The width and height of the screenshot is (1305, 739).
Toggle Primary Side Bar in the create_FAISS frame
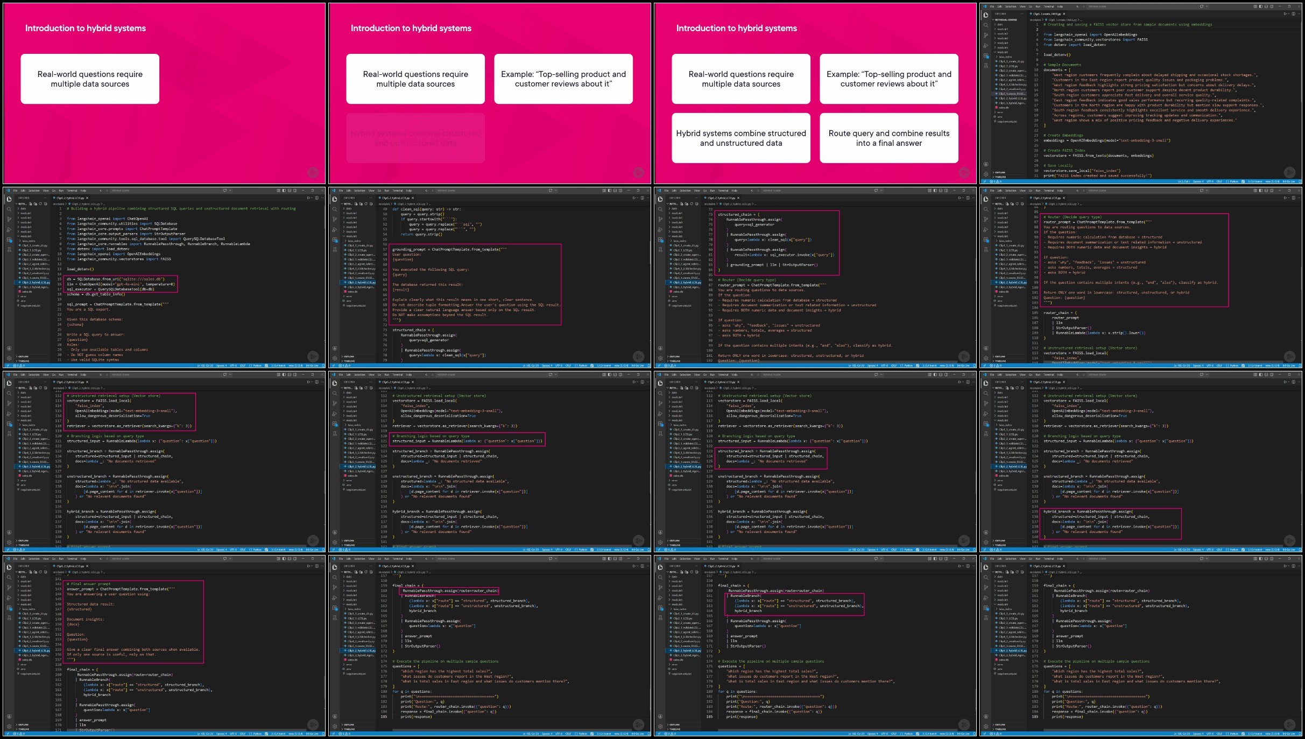click(1261, 6)
